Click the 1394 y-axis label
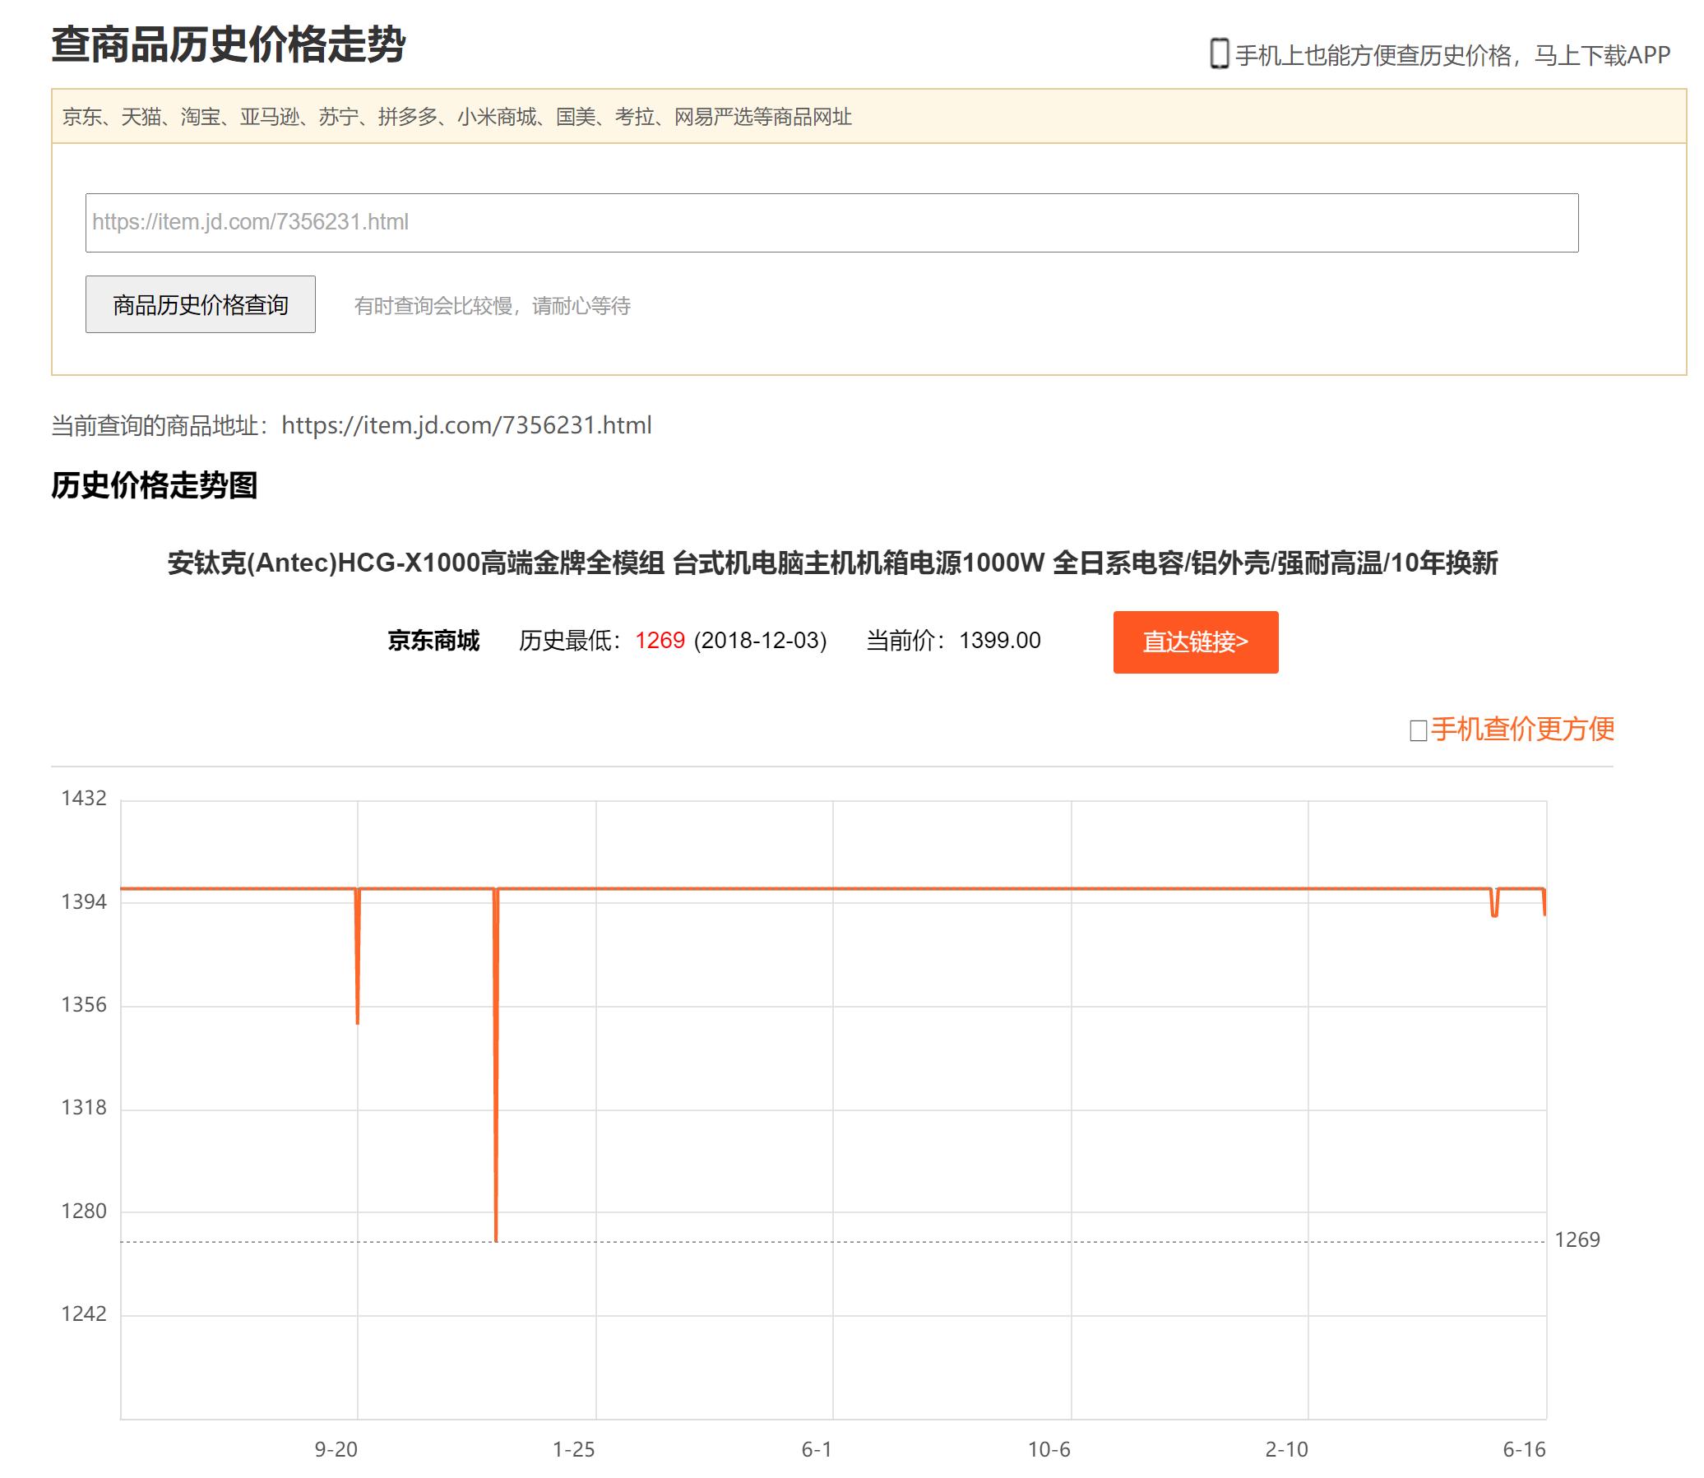1704x1478 pixels. (x=84, y=901)
